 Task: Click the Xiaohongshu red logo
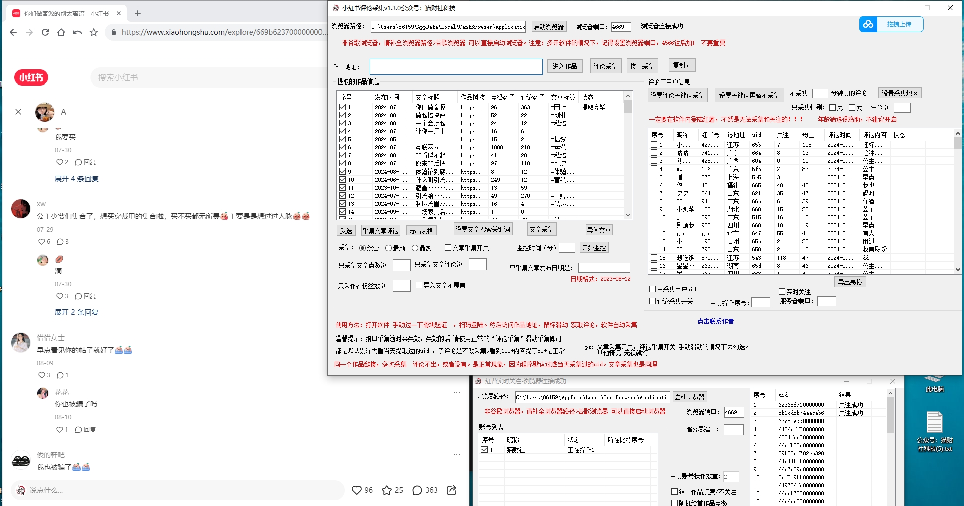[31, 77]
